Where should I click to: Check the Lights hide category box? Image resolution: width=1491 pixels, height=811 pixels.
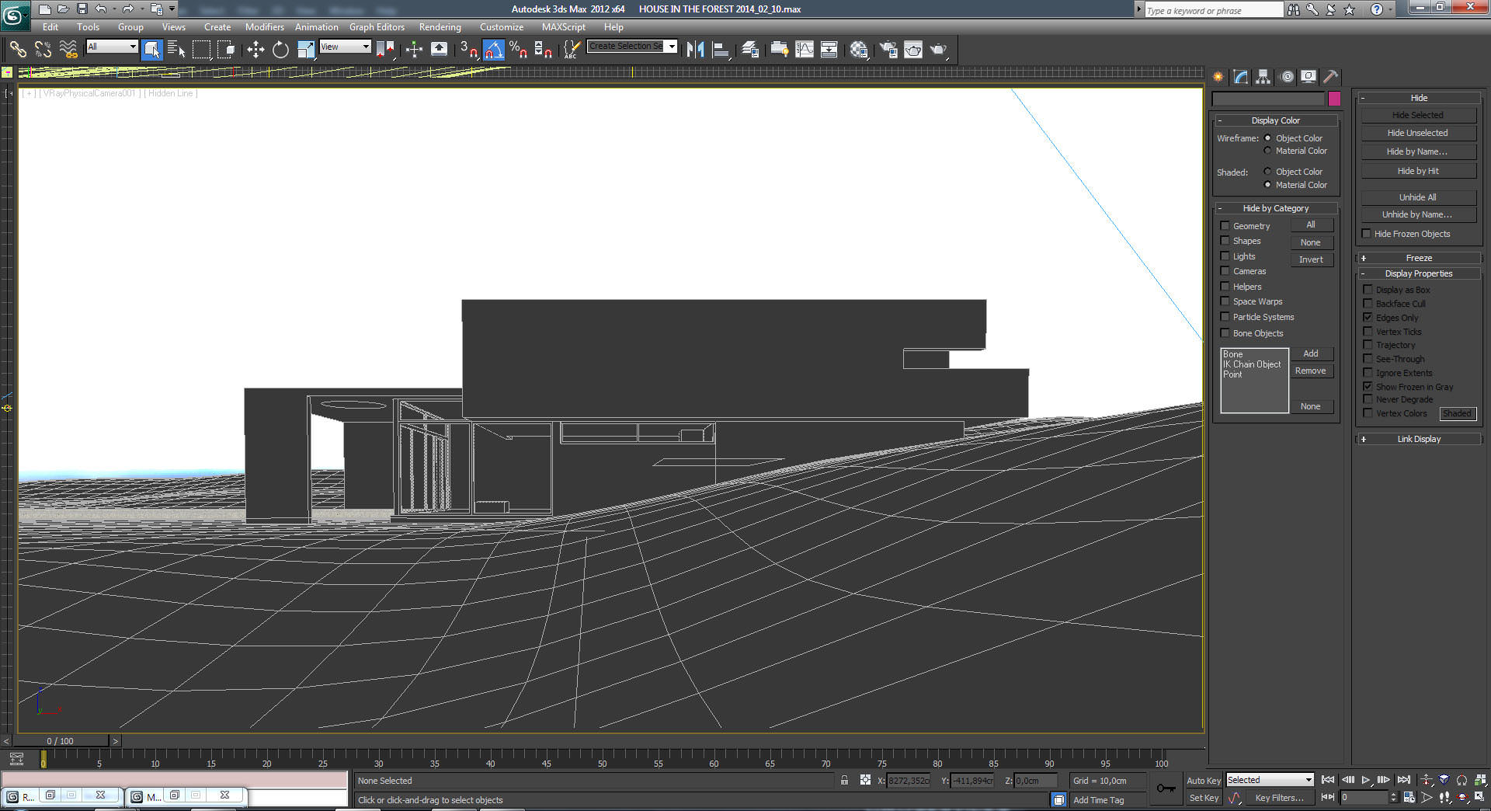[1225, 256]
